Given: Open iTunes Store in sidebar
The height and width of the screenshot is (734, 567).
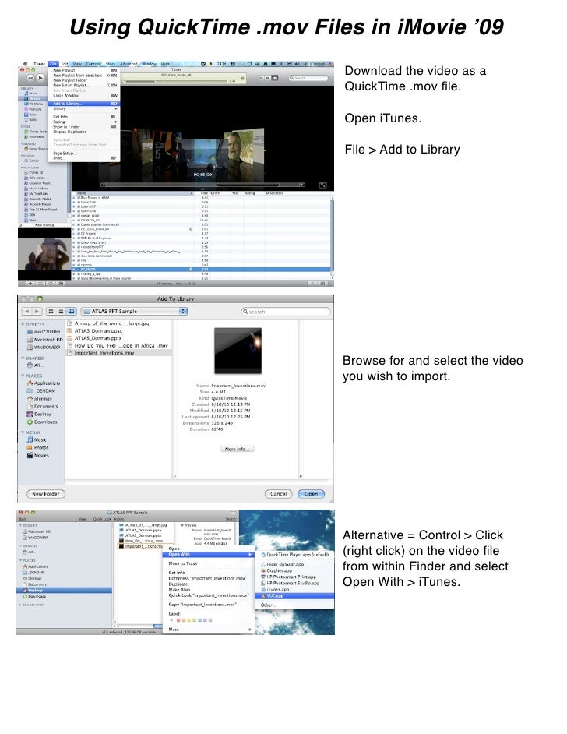Looking at the screenshot, I should point(36,132).
